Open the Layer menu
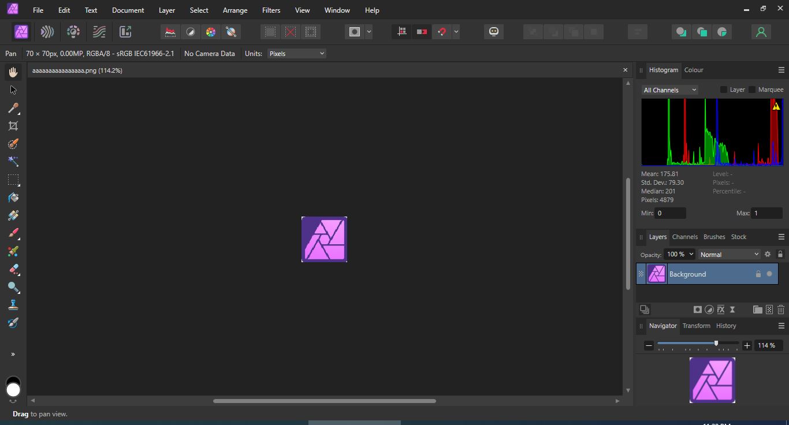Screen dimensions: 789x425 (x=167, y=10)
